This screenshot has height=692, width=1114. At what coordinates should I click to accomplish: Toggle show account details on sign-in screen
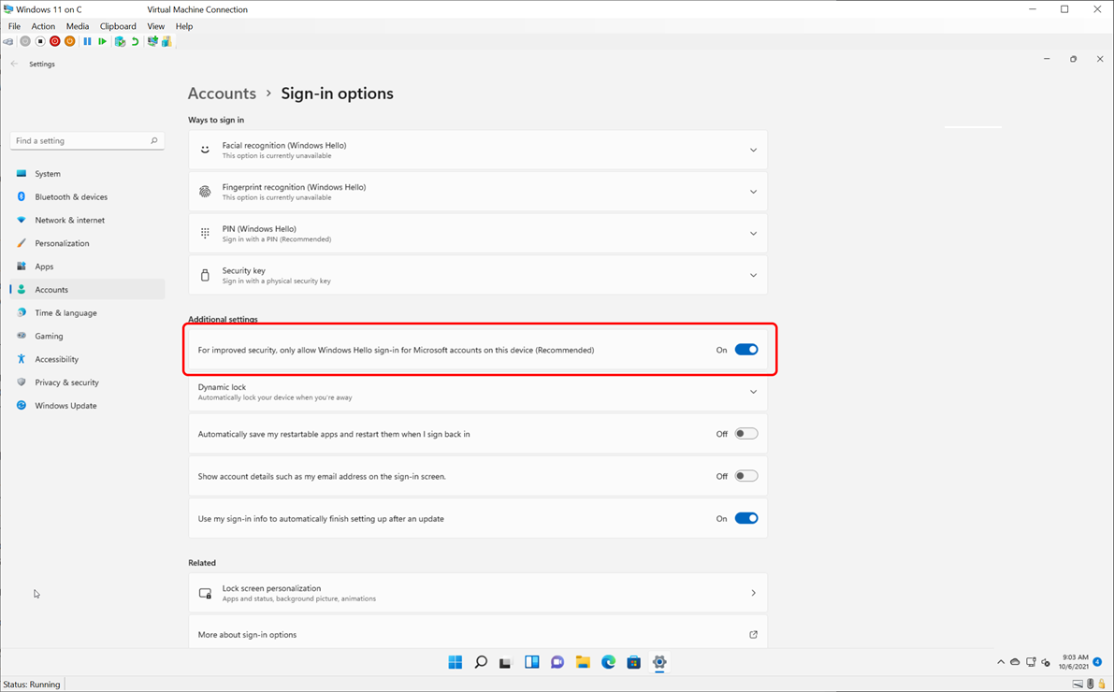[745, 476]
